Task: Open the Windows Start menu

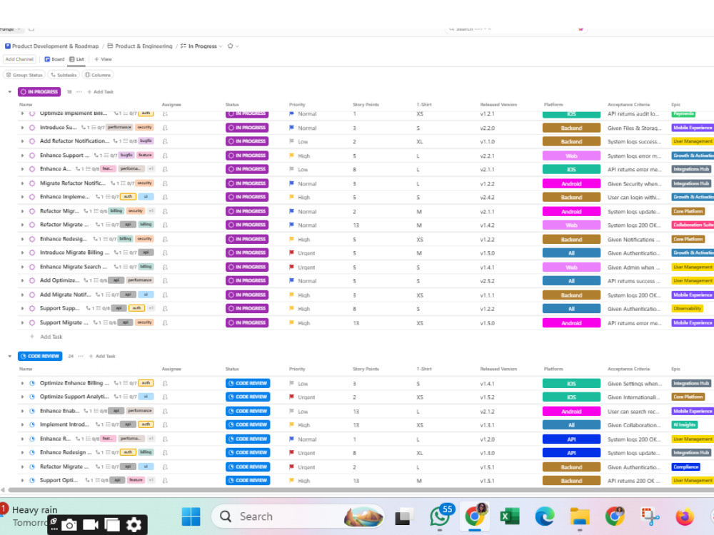Action: coord(191,516)
